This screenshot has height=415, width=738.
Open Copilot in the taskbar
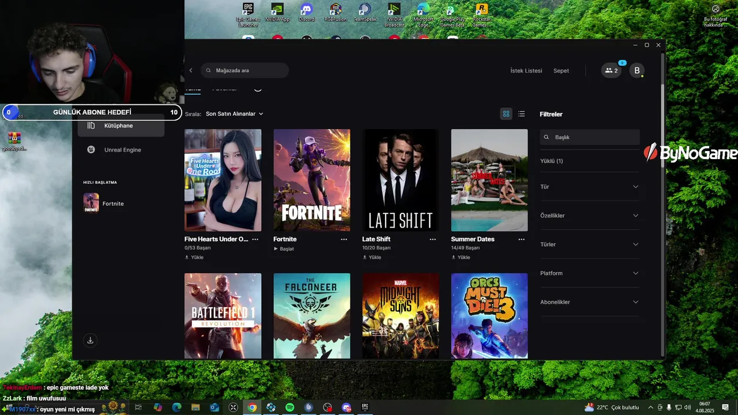tap(157, 408)
